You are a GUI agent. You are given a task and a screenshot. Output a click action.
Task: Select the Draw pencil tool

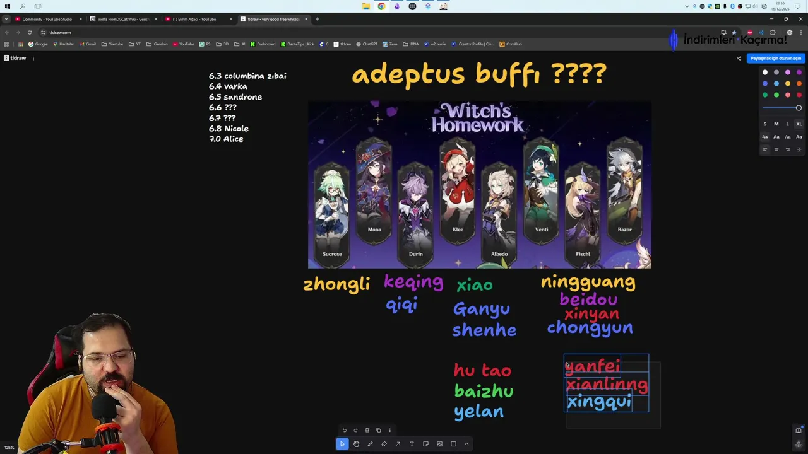370,444
